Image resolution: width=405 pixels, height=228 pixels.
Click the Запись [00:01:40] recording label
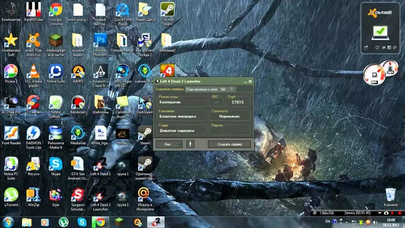(357, 213)
